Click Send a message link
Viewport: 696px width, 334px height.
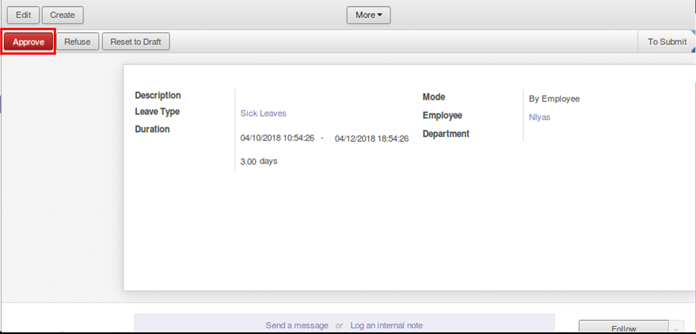click(297, 325)
